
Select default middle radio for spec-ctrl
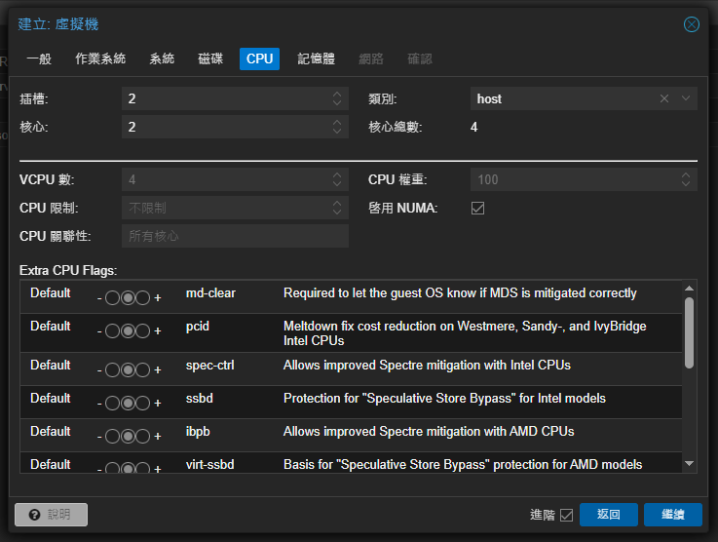pyautogui.click(x=127, y=370)
